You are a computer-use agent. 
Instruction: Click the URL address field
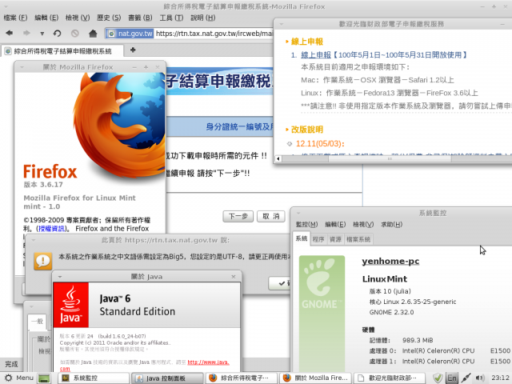(214, 34)
